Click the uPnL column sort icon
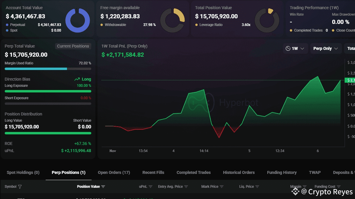Screen dimensions: 355x199 pos(151,187)
